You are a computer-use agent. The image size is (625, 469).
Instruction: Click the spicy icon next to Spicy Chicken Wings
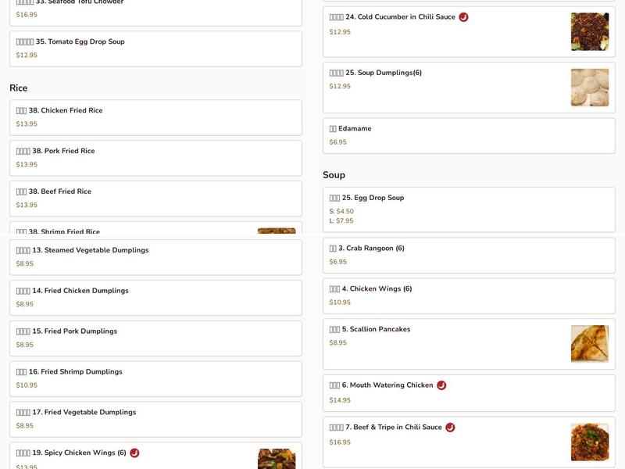tap(134, 453)
